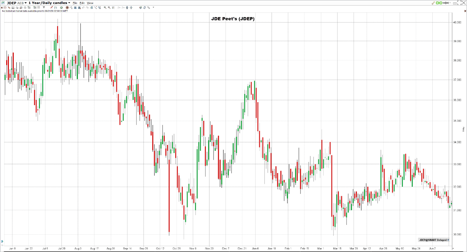The image size is (467, 252).
Task: Click the zoom in magnifier icon
Action: (x=105, y=8)
